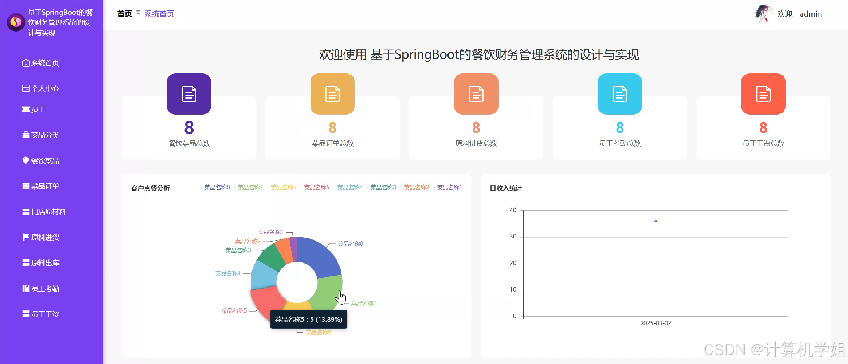Click the briefcase icon beside 菜品分类
Image resolution: width=848 pixels, height=364 pixels.
(x=26, y=134)
